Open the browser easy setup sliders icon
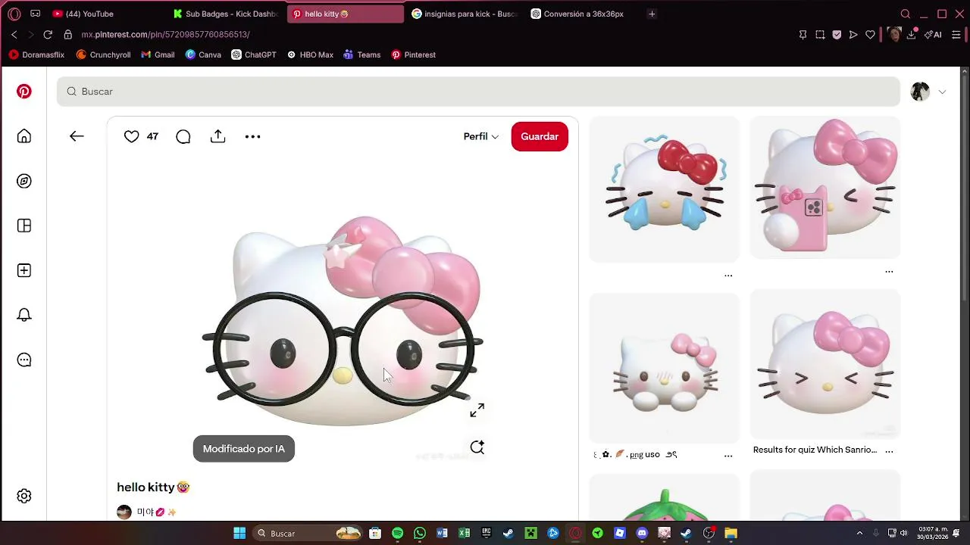The height and width of the screenshot is (545, 970). pyautogui.click(x=956, y=34)
